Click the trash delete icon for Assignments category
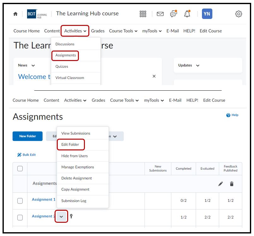 [232, 184]
